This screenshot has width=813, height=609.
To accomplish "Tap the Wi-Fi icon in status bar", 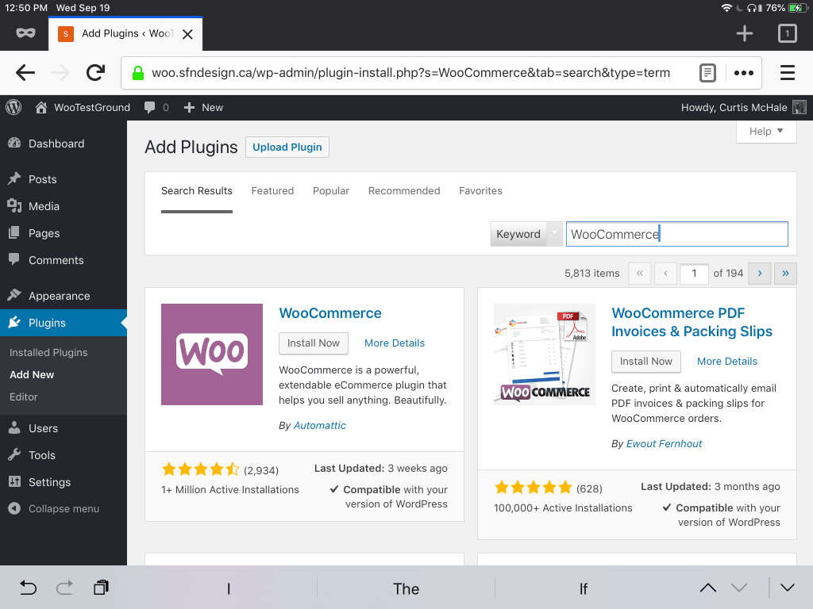I will tap(726, 8).
